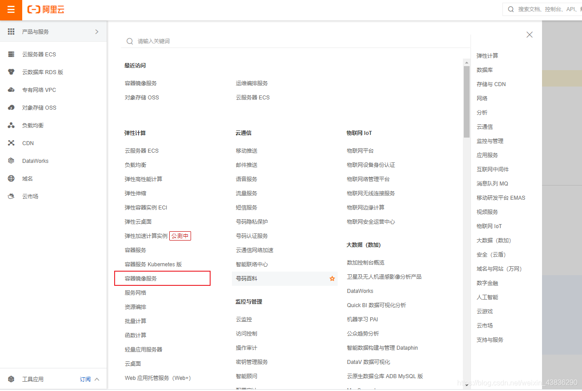582x391 pixels.
Task: Expand the 产品与服务 chevron arrow
Action: 97,32
